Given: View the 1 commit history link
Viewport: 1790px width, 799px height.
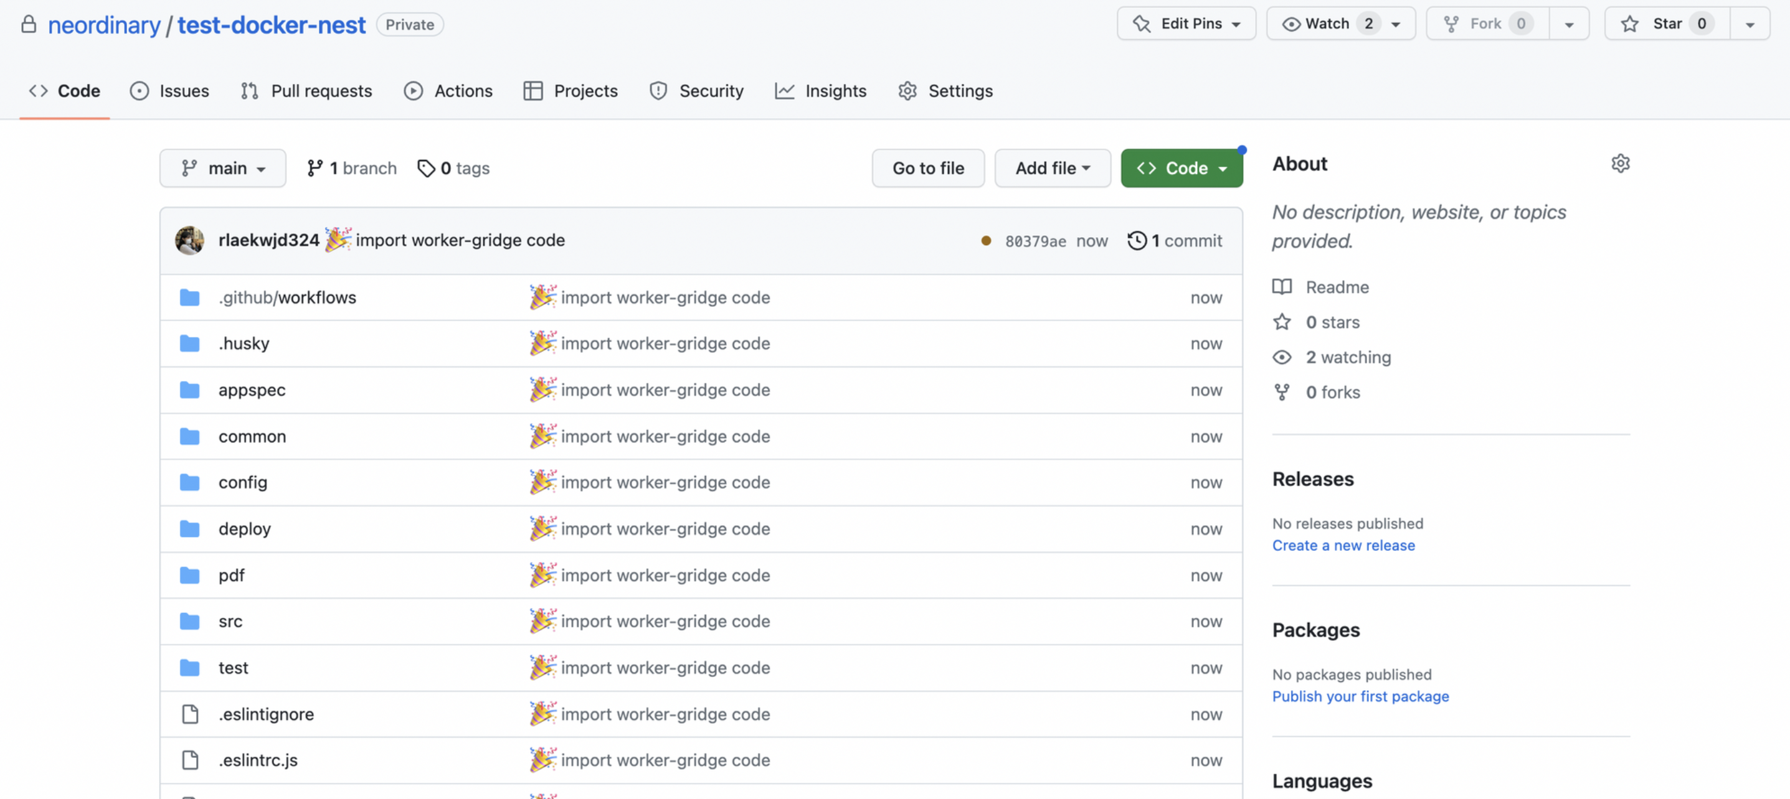Looking at the screenshot, I should pos(1175,241).
